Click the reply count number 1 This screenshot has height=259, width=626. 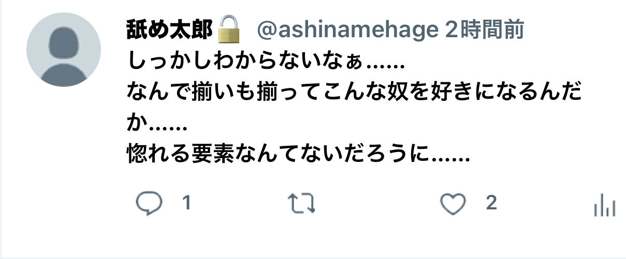click(186, 204)
